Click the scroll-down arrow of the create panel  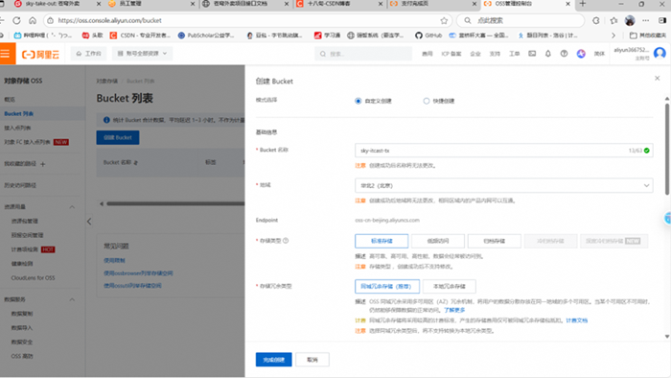(667, 337)
